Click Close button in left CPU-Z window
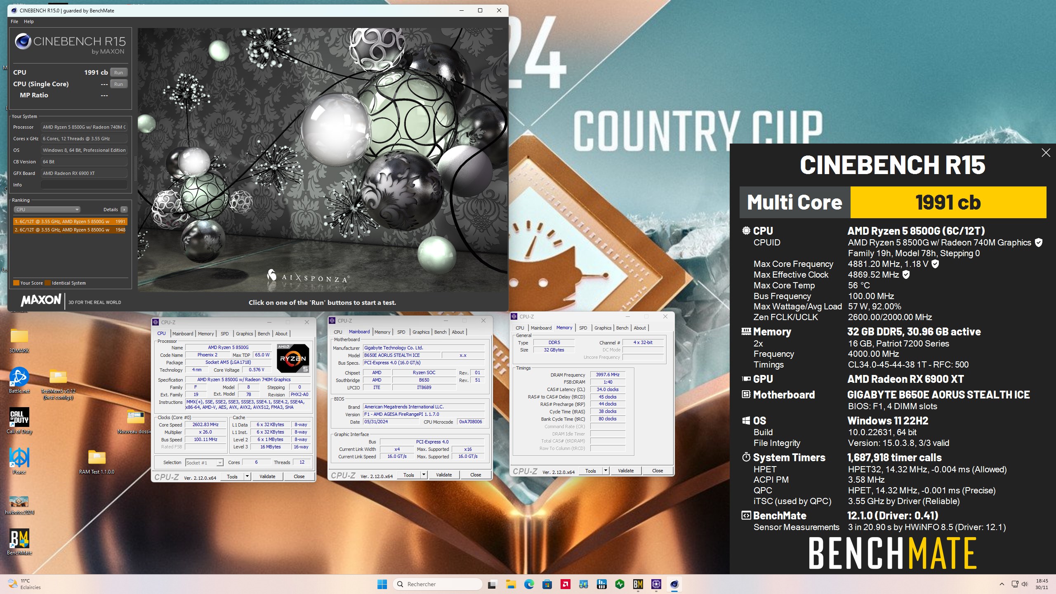The width and height of the screenshot is (1056, 594). pos(299,476)
